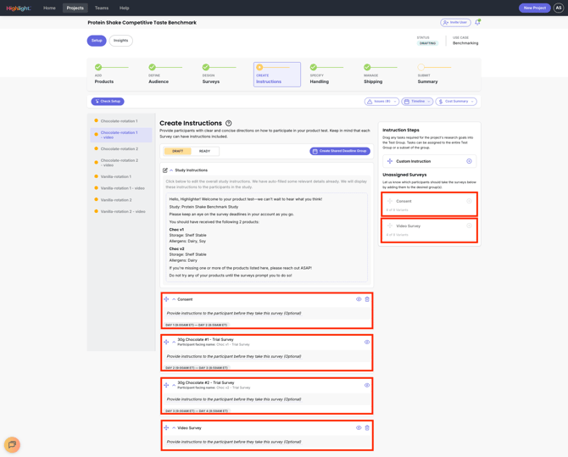This screenshot has width=568, height=457.
Task: Select Vanilla-rotation 1 - video group
Action: coord(121,188)
